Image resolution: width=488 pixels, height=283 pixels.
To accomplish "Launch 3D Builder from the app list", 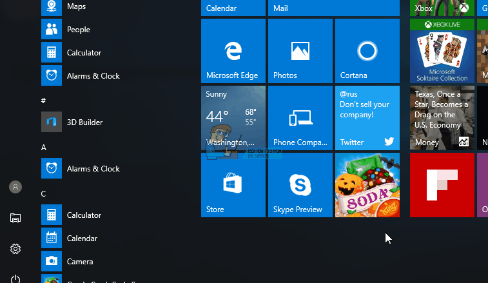I will pyautogui.click(x=84, y=122).
